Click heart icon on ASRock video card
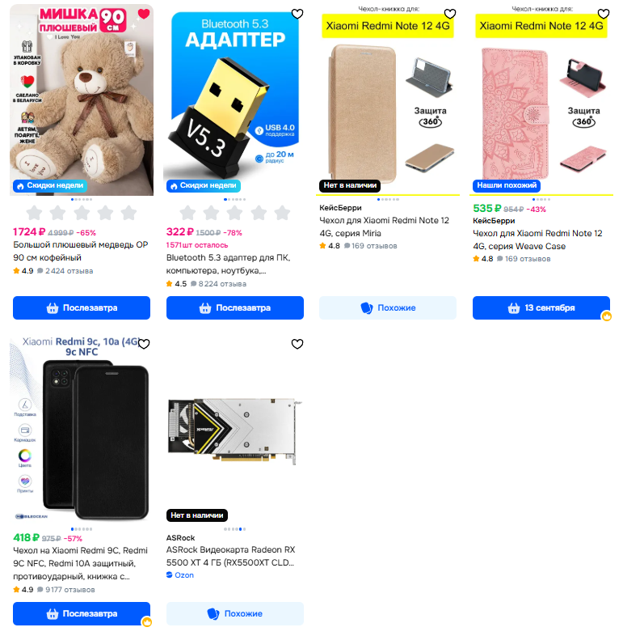This screenshot has width=623, height=640. pyautogui.click(x=297, y=344)
